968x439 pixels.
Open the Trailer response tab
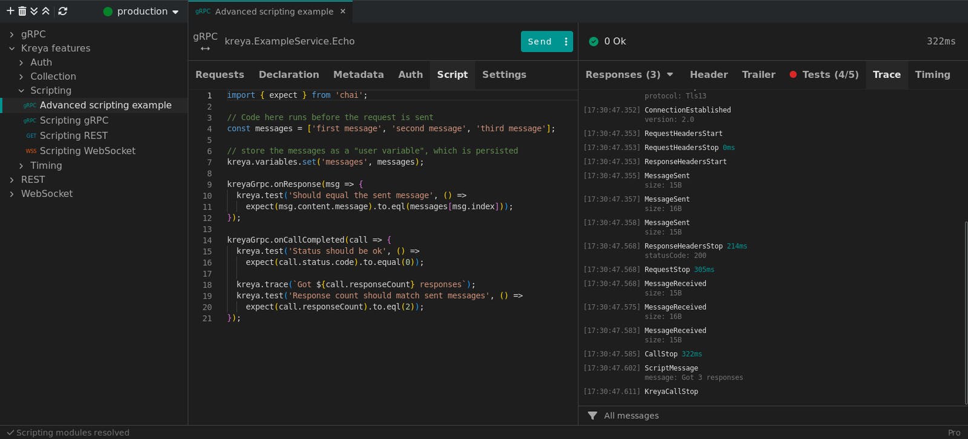[x=759, y=74]
